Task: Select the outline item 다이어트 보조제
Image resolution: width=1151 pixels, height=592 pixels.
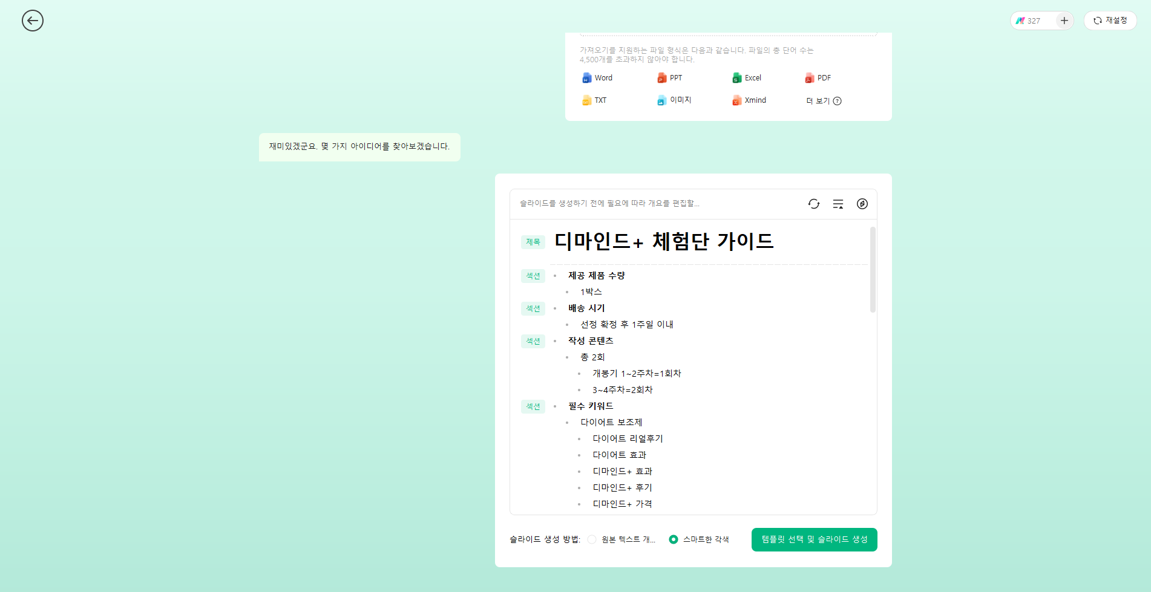Action: [611, 423]
